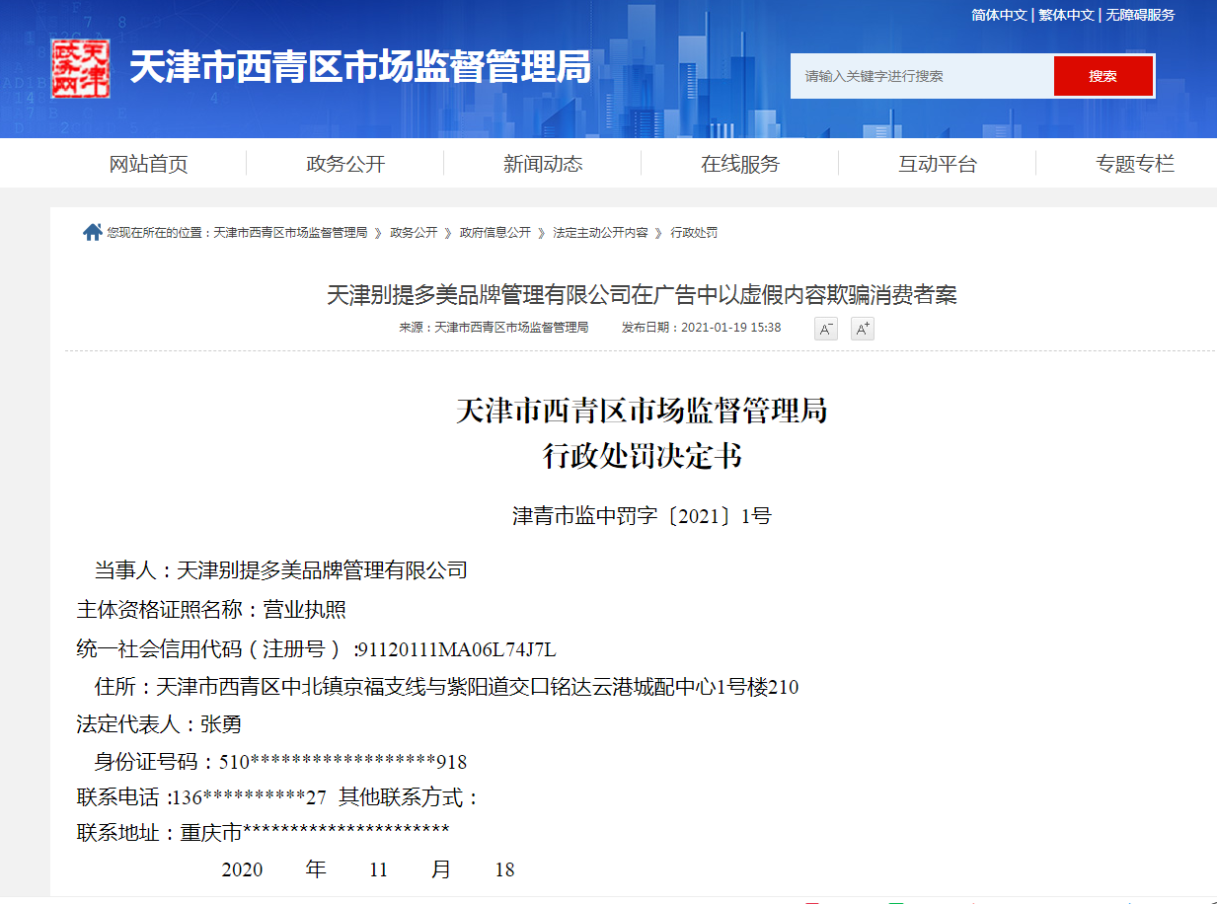The height and width of the screenshot is (904, 1217).
Task: Click 天津市西青区市场监督管理局 breadcrumb link
Action: pos(290,233)
